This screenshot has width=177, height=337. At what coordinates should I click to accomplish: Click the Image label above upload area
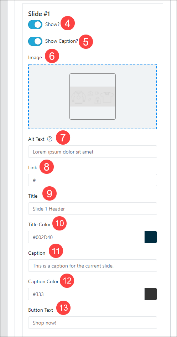[35, 57]
